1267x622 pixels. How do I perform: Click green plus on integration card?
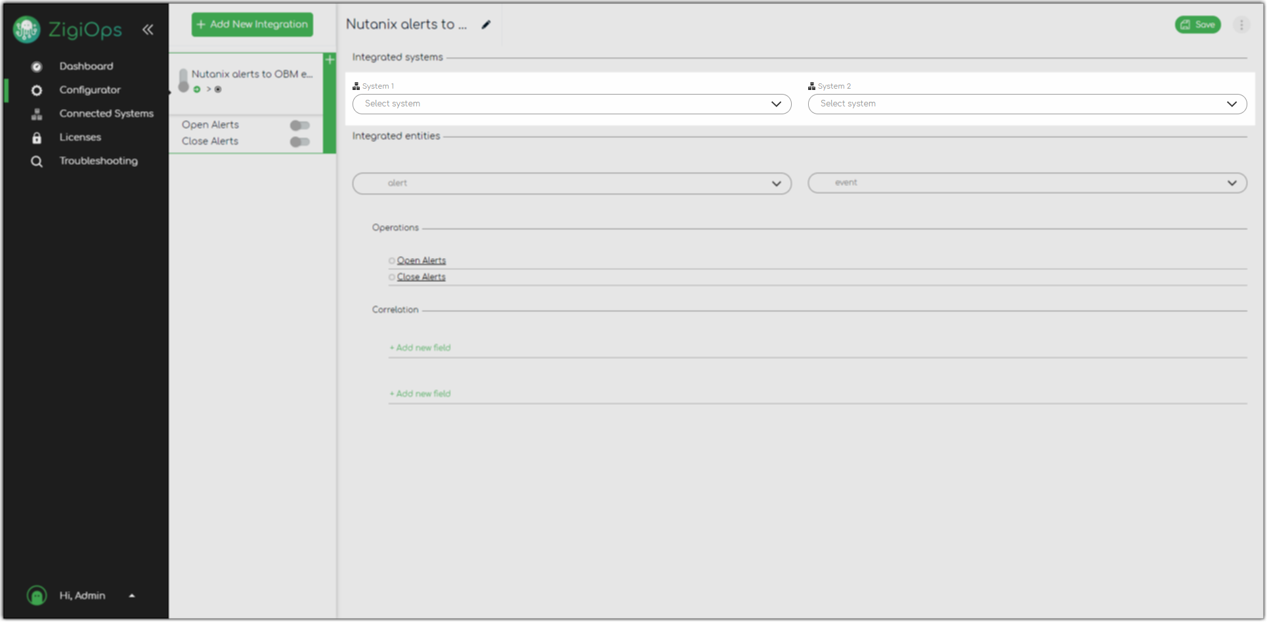330,60
